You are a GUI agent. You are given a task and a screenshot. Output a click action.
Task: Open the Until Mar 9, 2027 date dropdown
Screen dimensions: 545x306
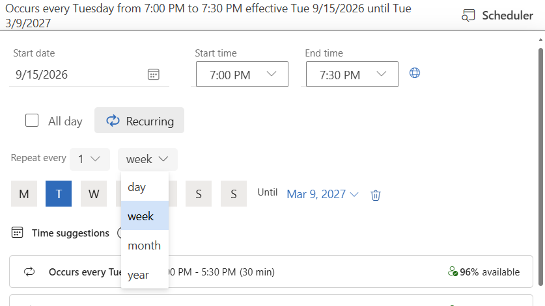pos(322,194)
